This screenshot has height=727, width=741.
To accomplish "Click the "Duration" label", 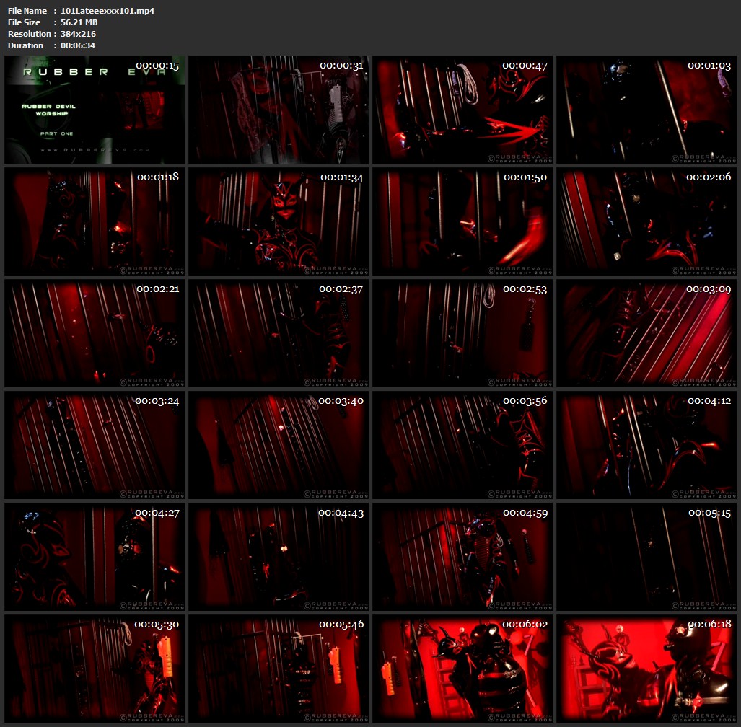I will (x=25, y=45).
